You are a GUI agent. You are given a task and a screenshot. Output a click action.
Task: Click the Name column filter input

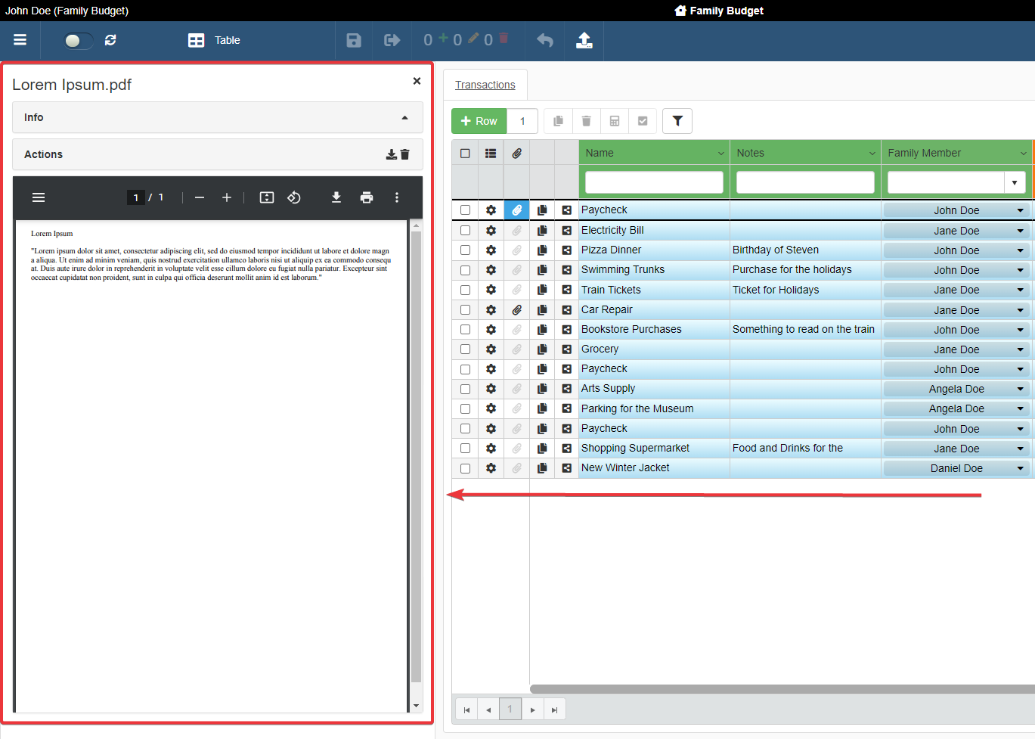coord(654,182)
